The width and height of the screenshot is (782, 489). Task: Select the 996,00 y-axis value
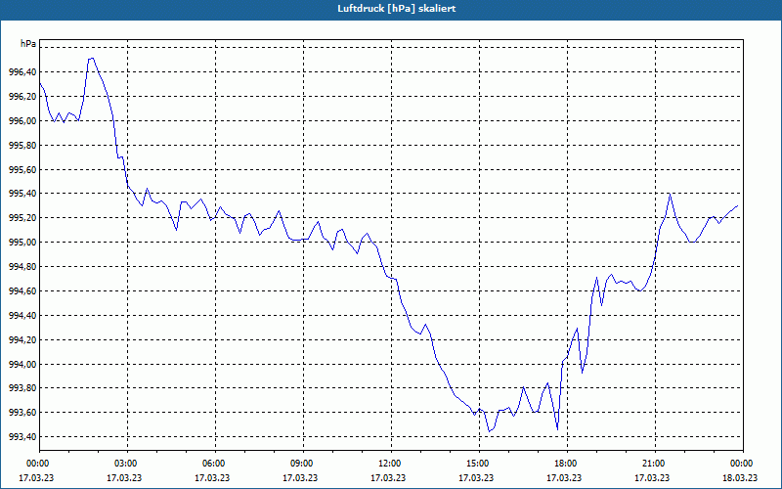(x=22, y=121)
